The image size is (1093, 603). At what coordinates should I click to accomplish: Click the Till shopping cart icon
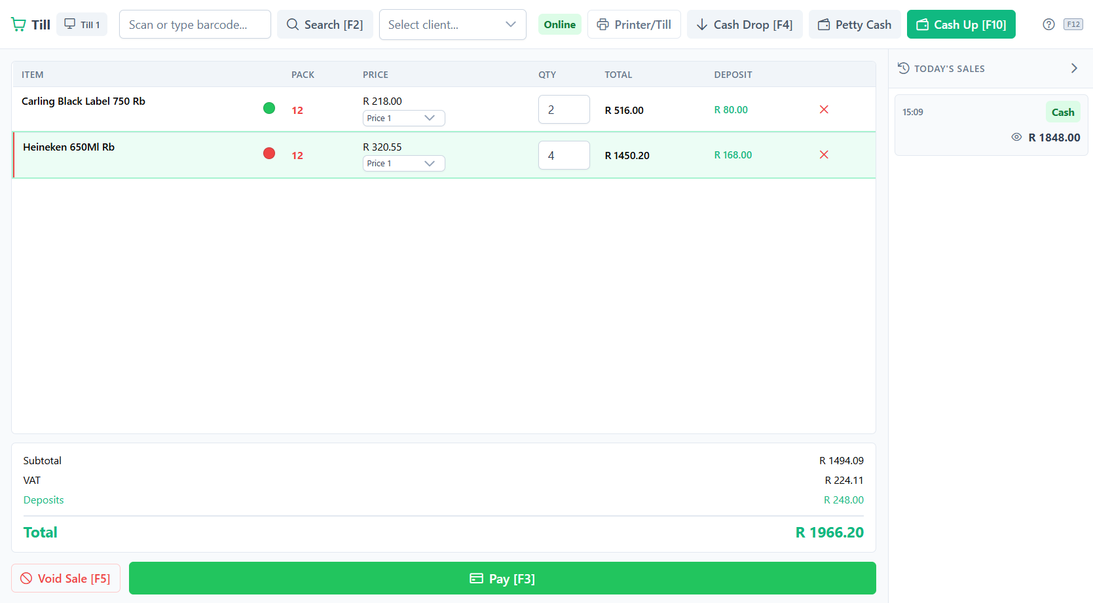click(x=18, y=25)
